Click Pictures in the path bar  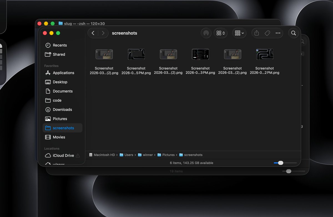tap(166, 155)
